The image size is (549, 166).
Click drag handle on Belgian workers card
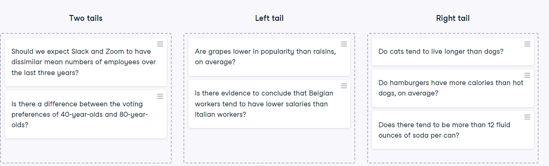coord(343,86)
